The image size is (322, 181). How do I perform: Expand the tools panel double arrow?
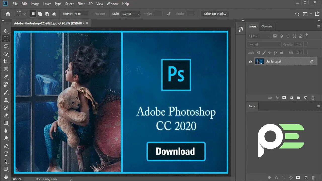coord(3,21)
